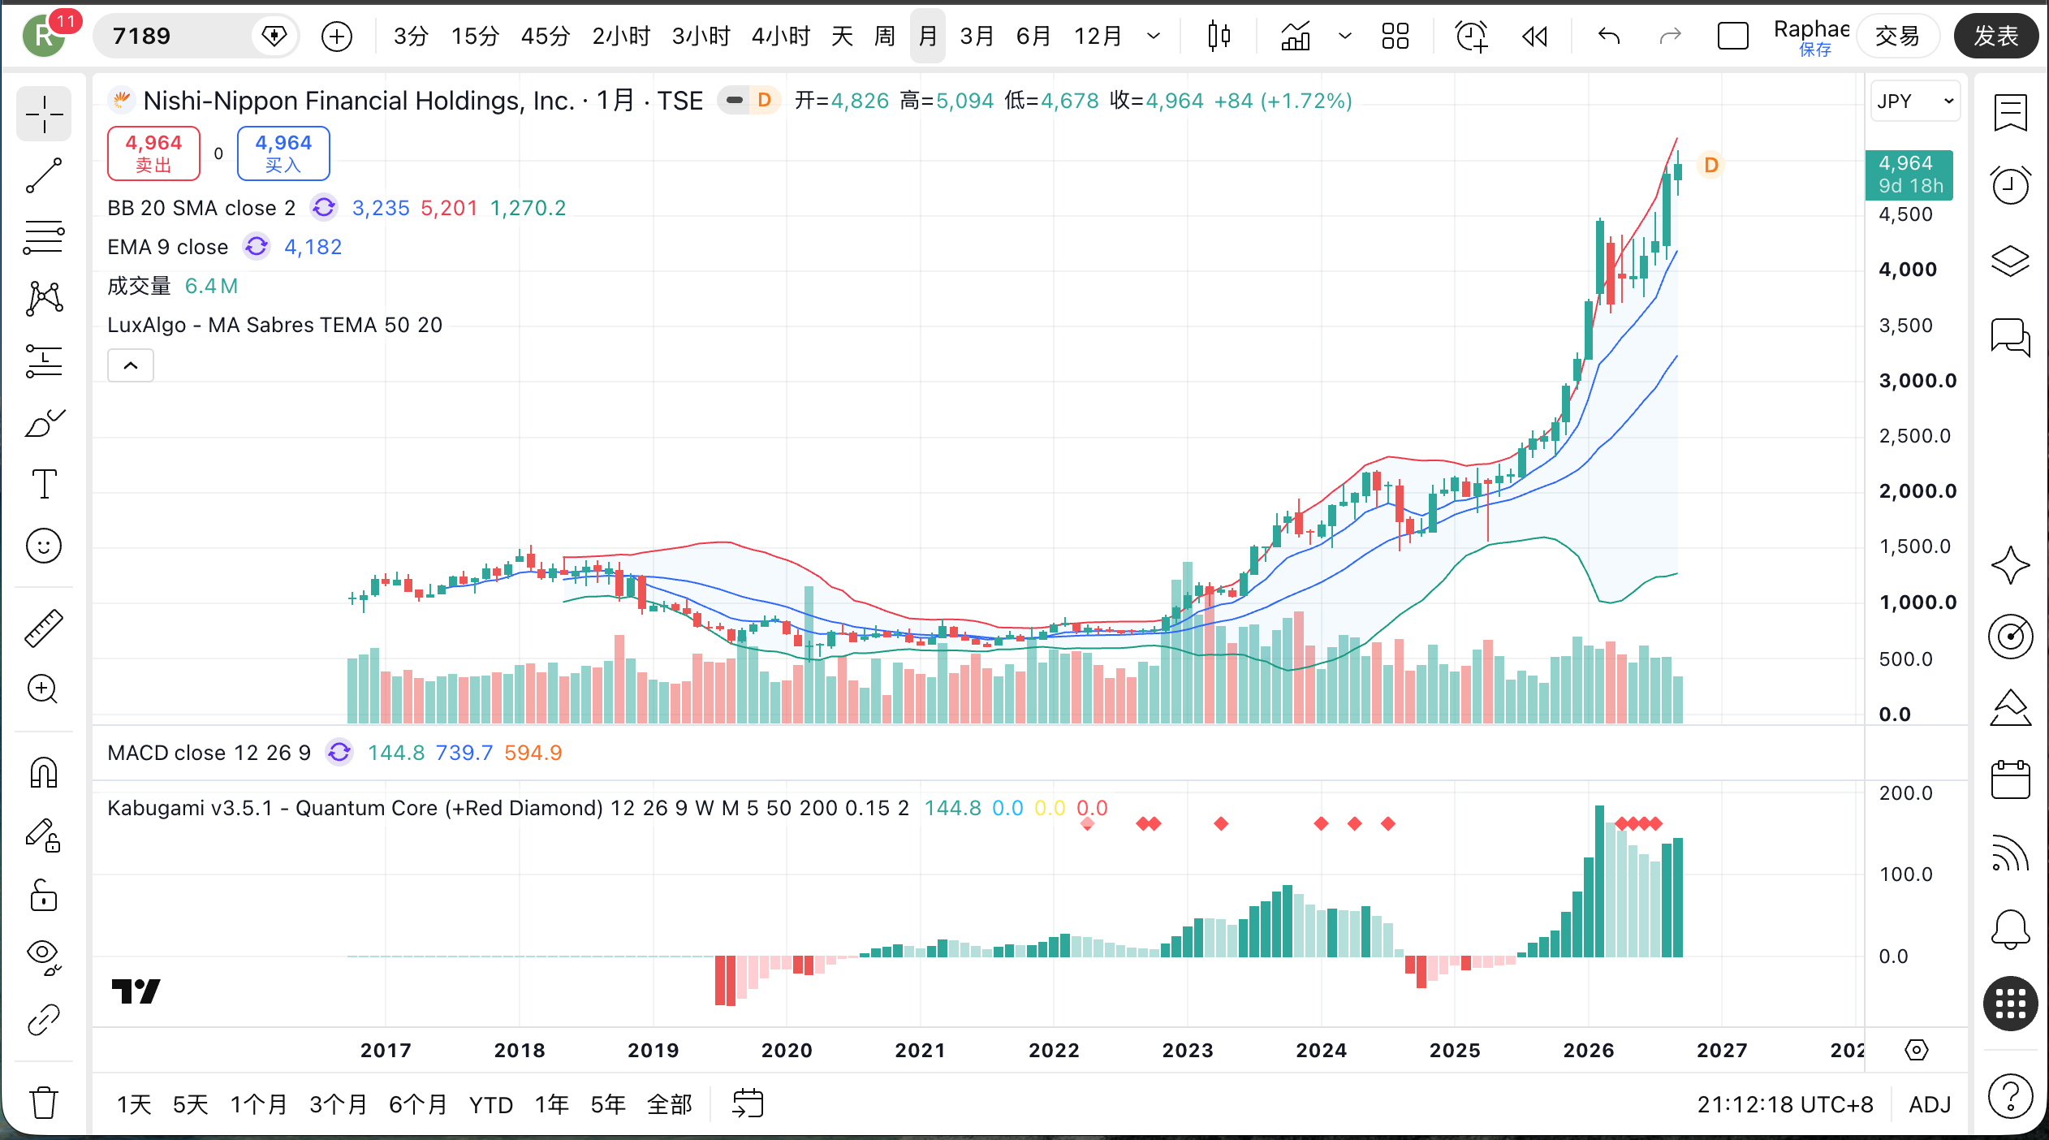Set date range to 全部

tap(669, 1104)
